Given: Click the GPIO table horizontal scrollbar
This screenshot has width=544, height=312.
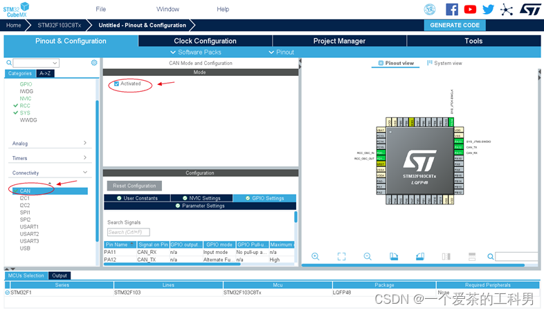Looking at the screenshot, I should (x=172, y=264).
